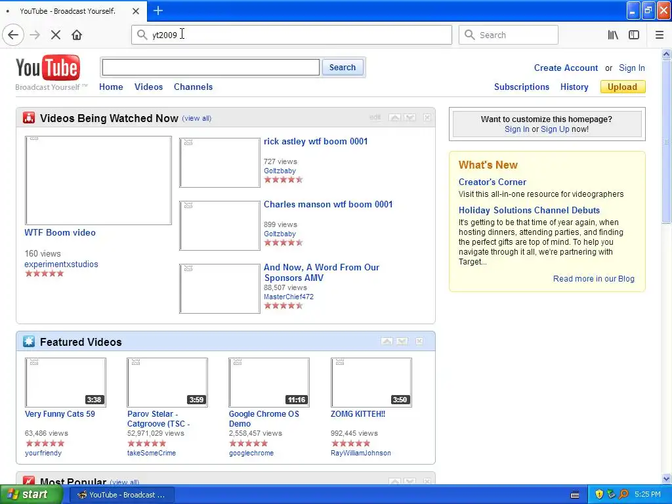Screen dimensions: 672x504
Task: Click the page scrollbar down arrow
Action: click(667, 478)
